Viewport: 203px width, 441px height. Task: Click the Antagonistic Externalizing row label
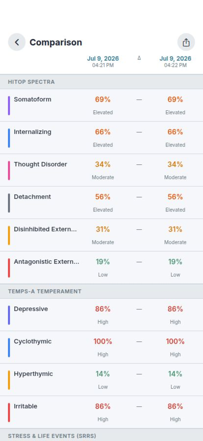tap(47, 261)
